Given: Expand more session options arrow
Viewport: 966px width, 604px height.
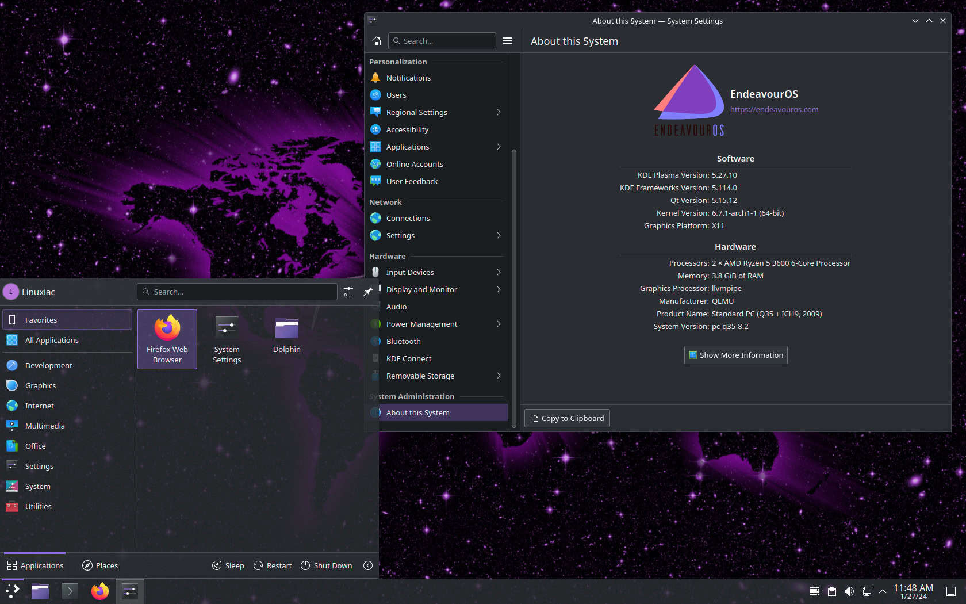Looking at the screenshot, I should click(x=368, y=565).
